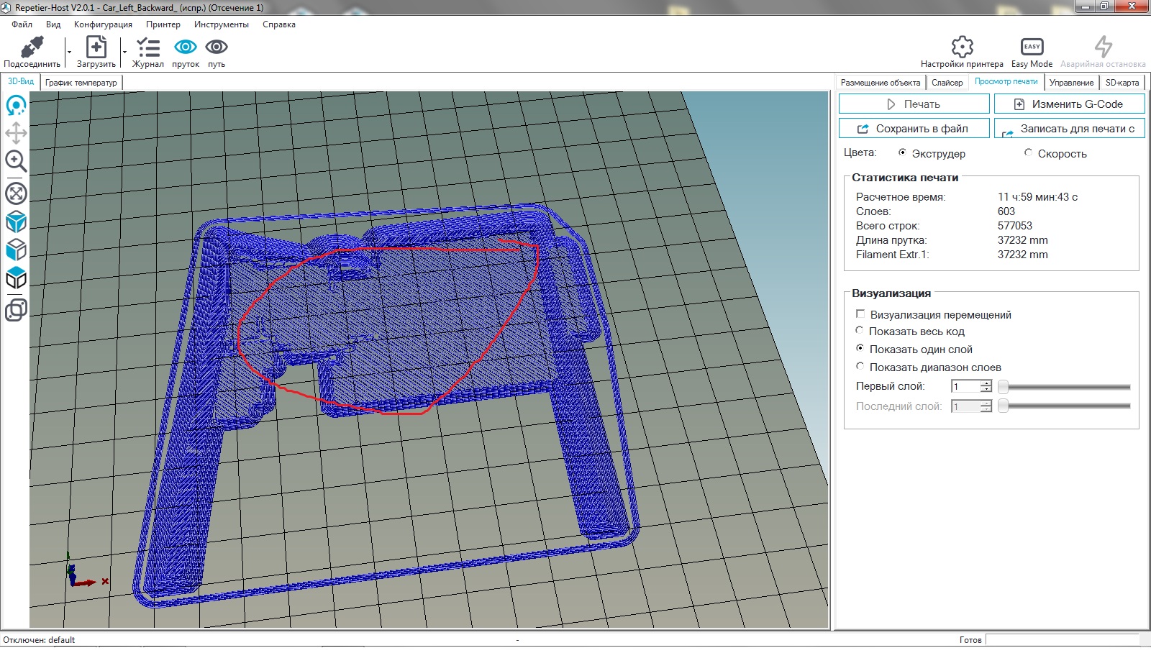The image size is (1151, 653).
Task: Click the Load file icon
Action: pyautogui.click(x=96, y=48)
